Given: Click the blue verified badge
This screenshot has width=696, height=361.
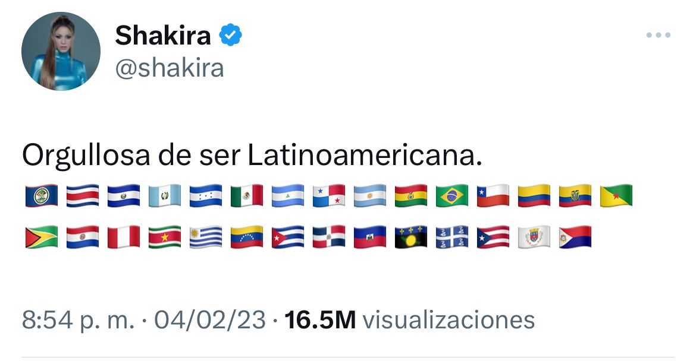Looking at the screenshot, I should tap(231, 36).
